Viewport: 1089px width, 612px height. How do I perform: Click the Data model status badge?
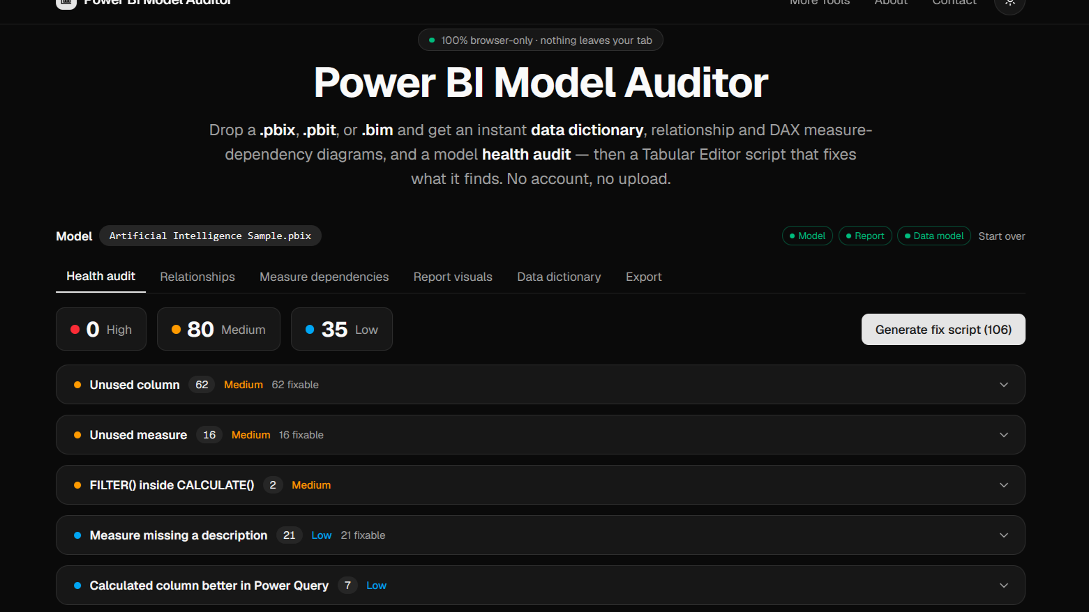coord(934,236)
